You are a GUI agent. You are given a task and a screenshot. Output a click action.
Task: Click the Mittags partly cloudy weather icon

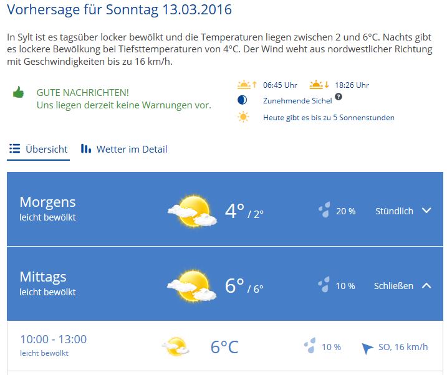pos(191,285)
